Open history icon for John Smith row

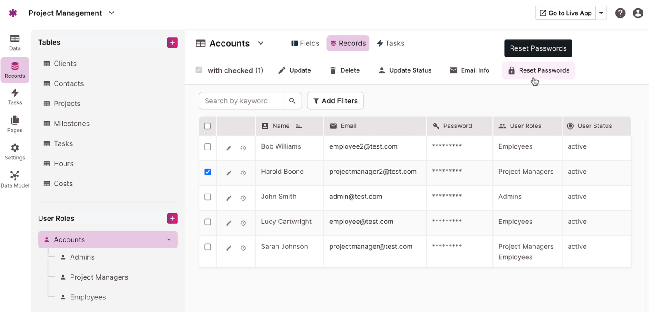coord(243,198)
